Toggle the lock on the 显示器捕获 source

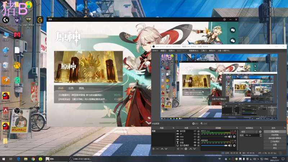[198, 145]
